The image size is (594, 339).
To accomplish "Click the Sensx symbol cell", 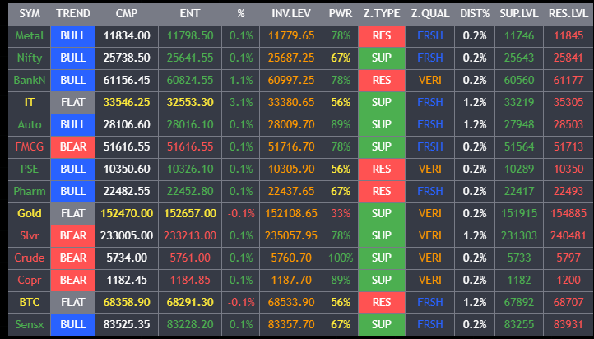I will [x=30, y=324].
